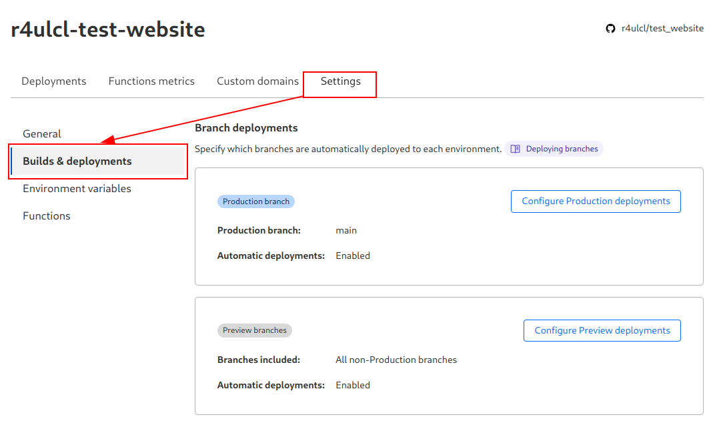Open the Deployments tab
This screenshot has height=439, width=725.
[x=53, y=81]
